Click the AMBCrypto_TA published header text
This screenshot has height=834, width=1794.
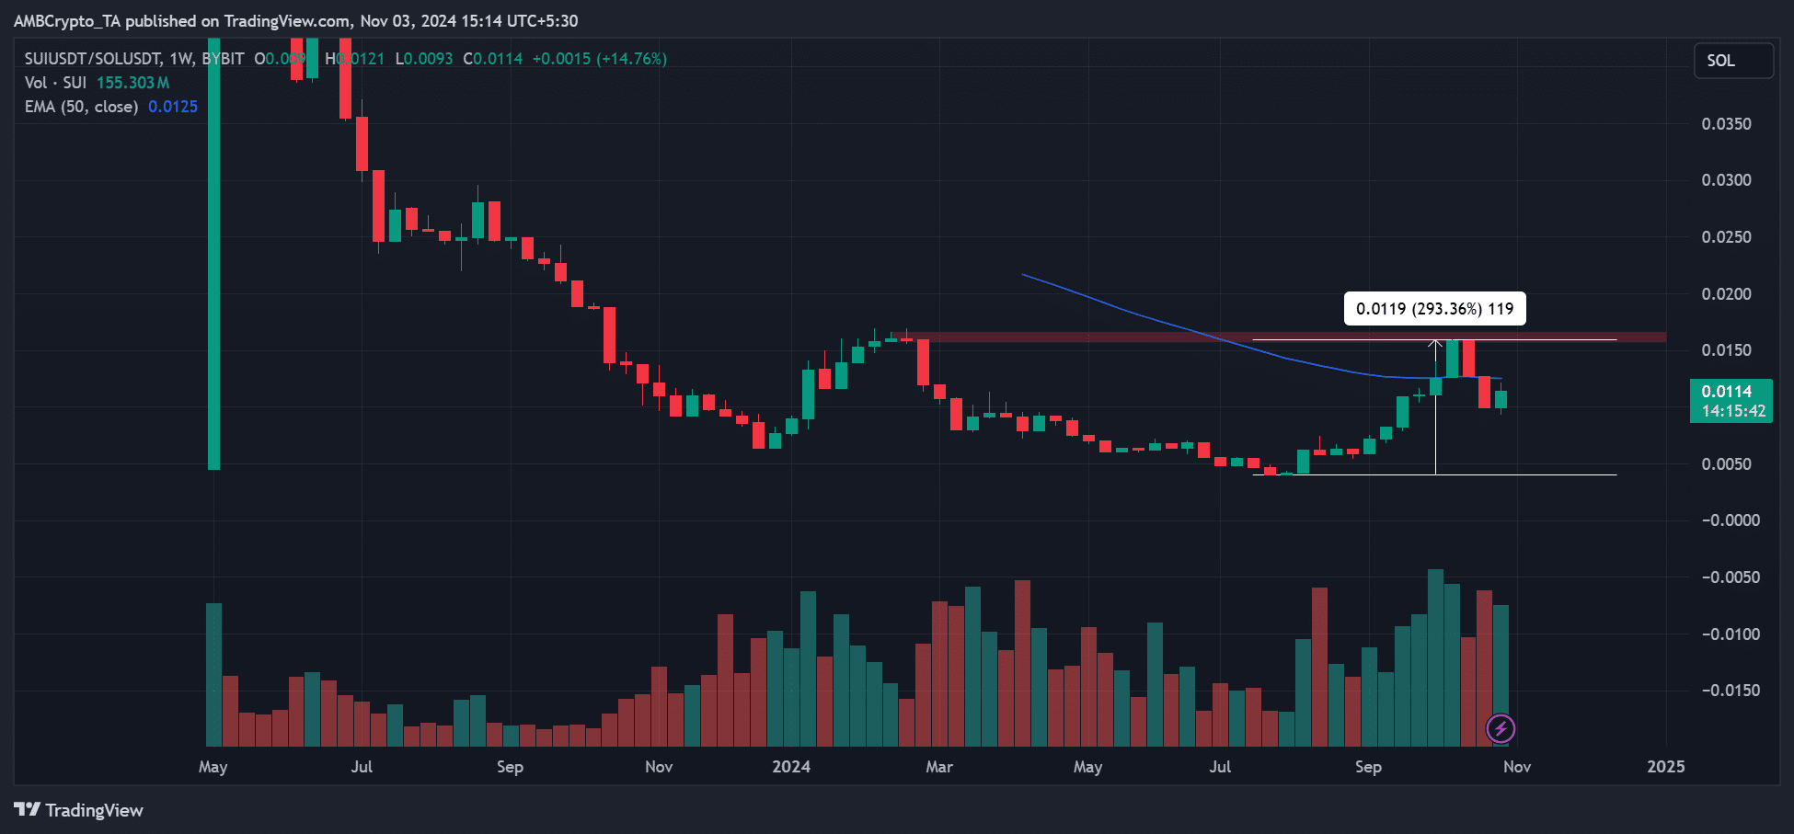(295, 21)
